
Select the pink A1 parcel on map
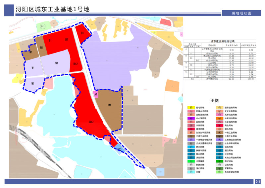[x=96, y=95]
